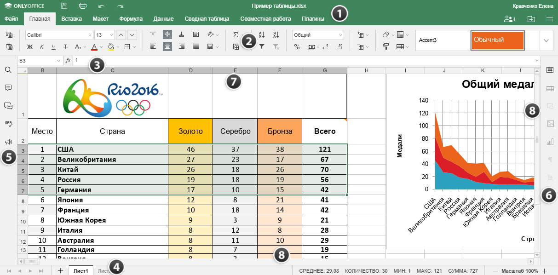Image resolution: width=558 pixels, height=275 pixels.
Task: Open the cell name box dropdown
Action: tap(58, 60)
